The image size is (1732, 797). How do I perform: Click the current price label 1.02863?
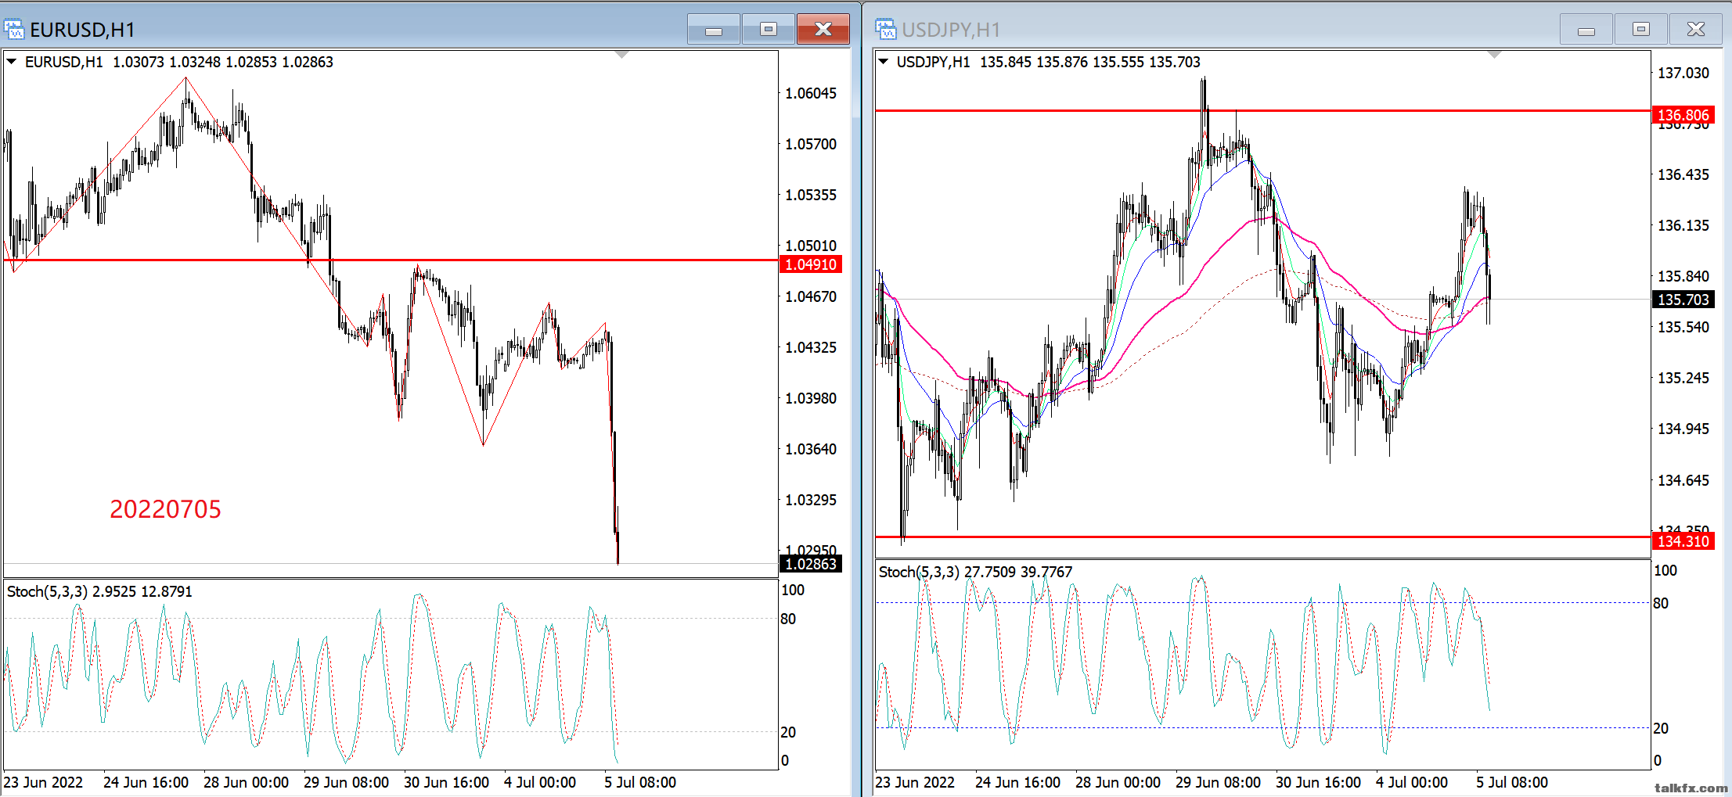pyautogui.click(x=811, y=564)
